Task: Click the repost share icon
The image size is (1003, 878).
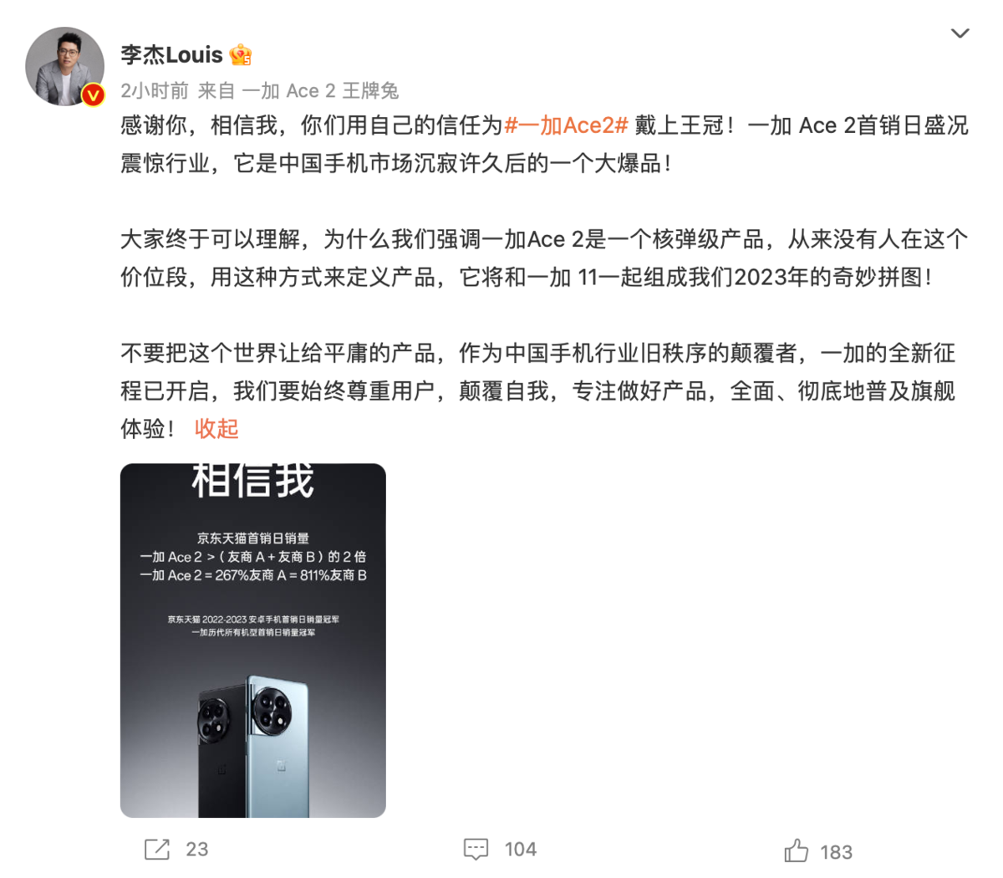Action: point(156,849)
